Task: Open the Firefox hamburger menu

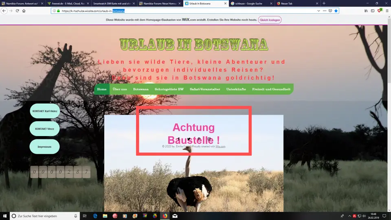Action: [387, 11]
